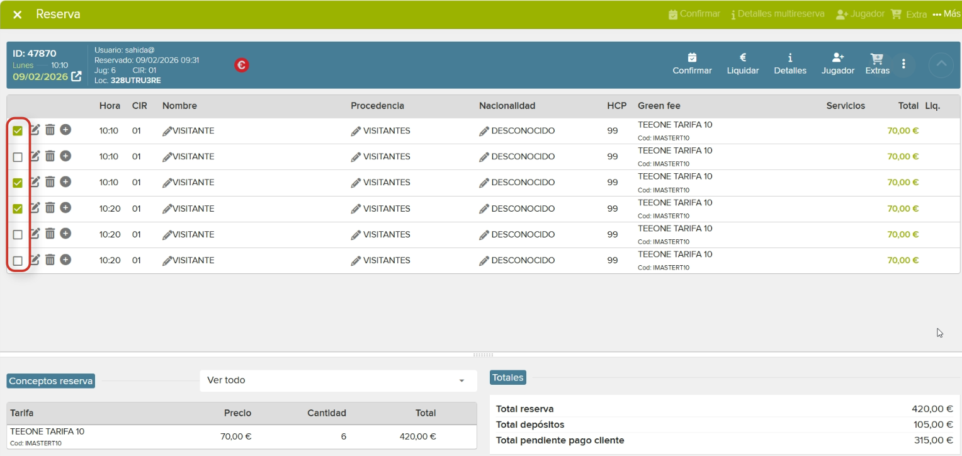
Task: Open Detalles info icon in blue bar
Action: point(790,58)
